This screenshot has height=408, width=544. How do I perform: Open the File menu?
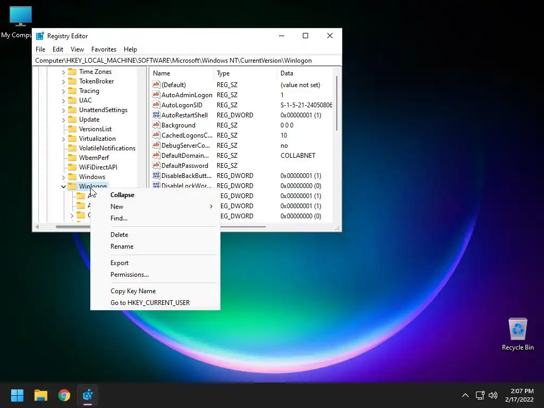40,49
